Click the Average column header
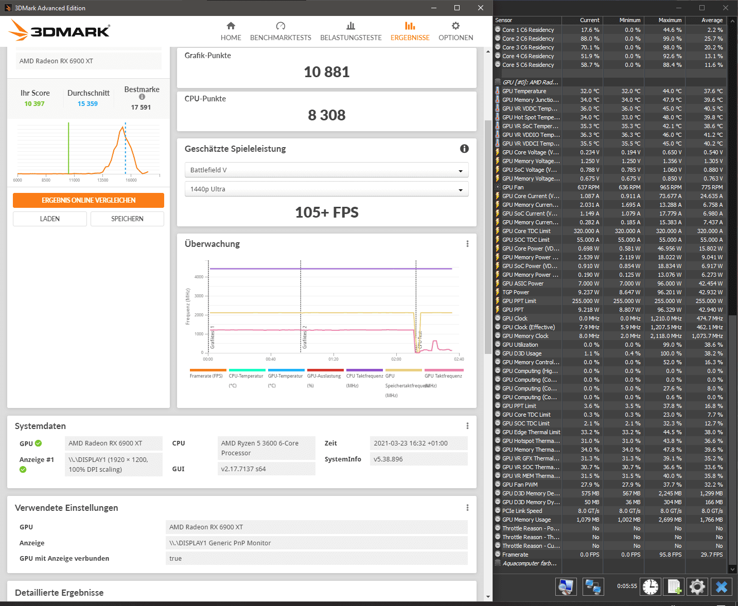 (706, 20)
